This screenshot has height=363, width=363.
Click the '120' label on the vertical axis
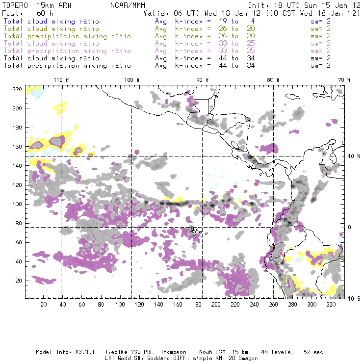(x=17, y=185)
